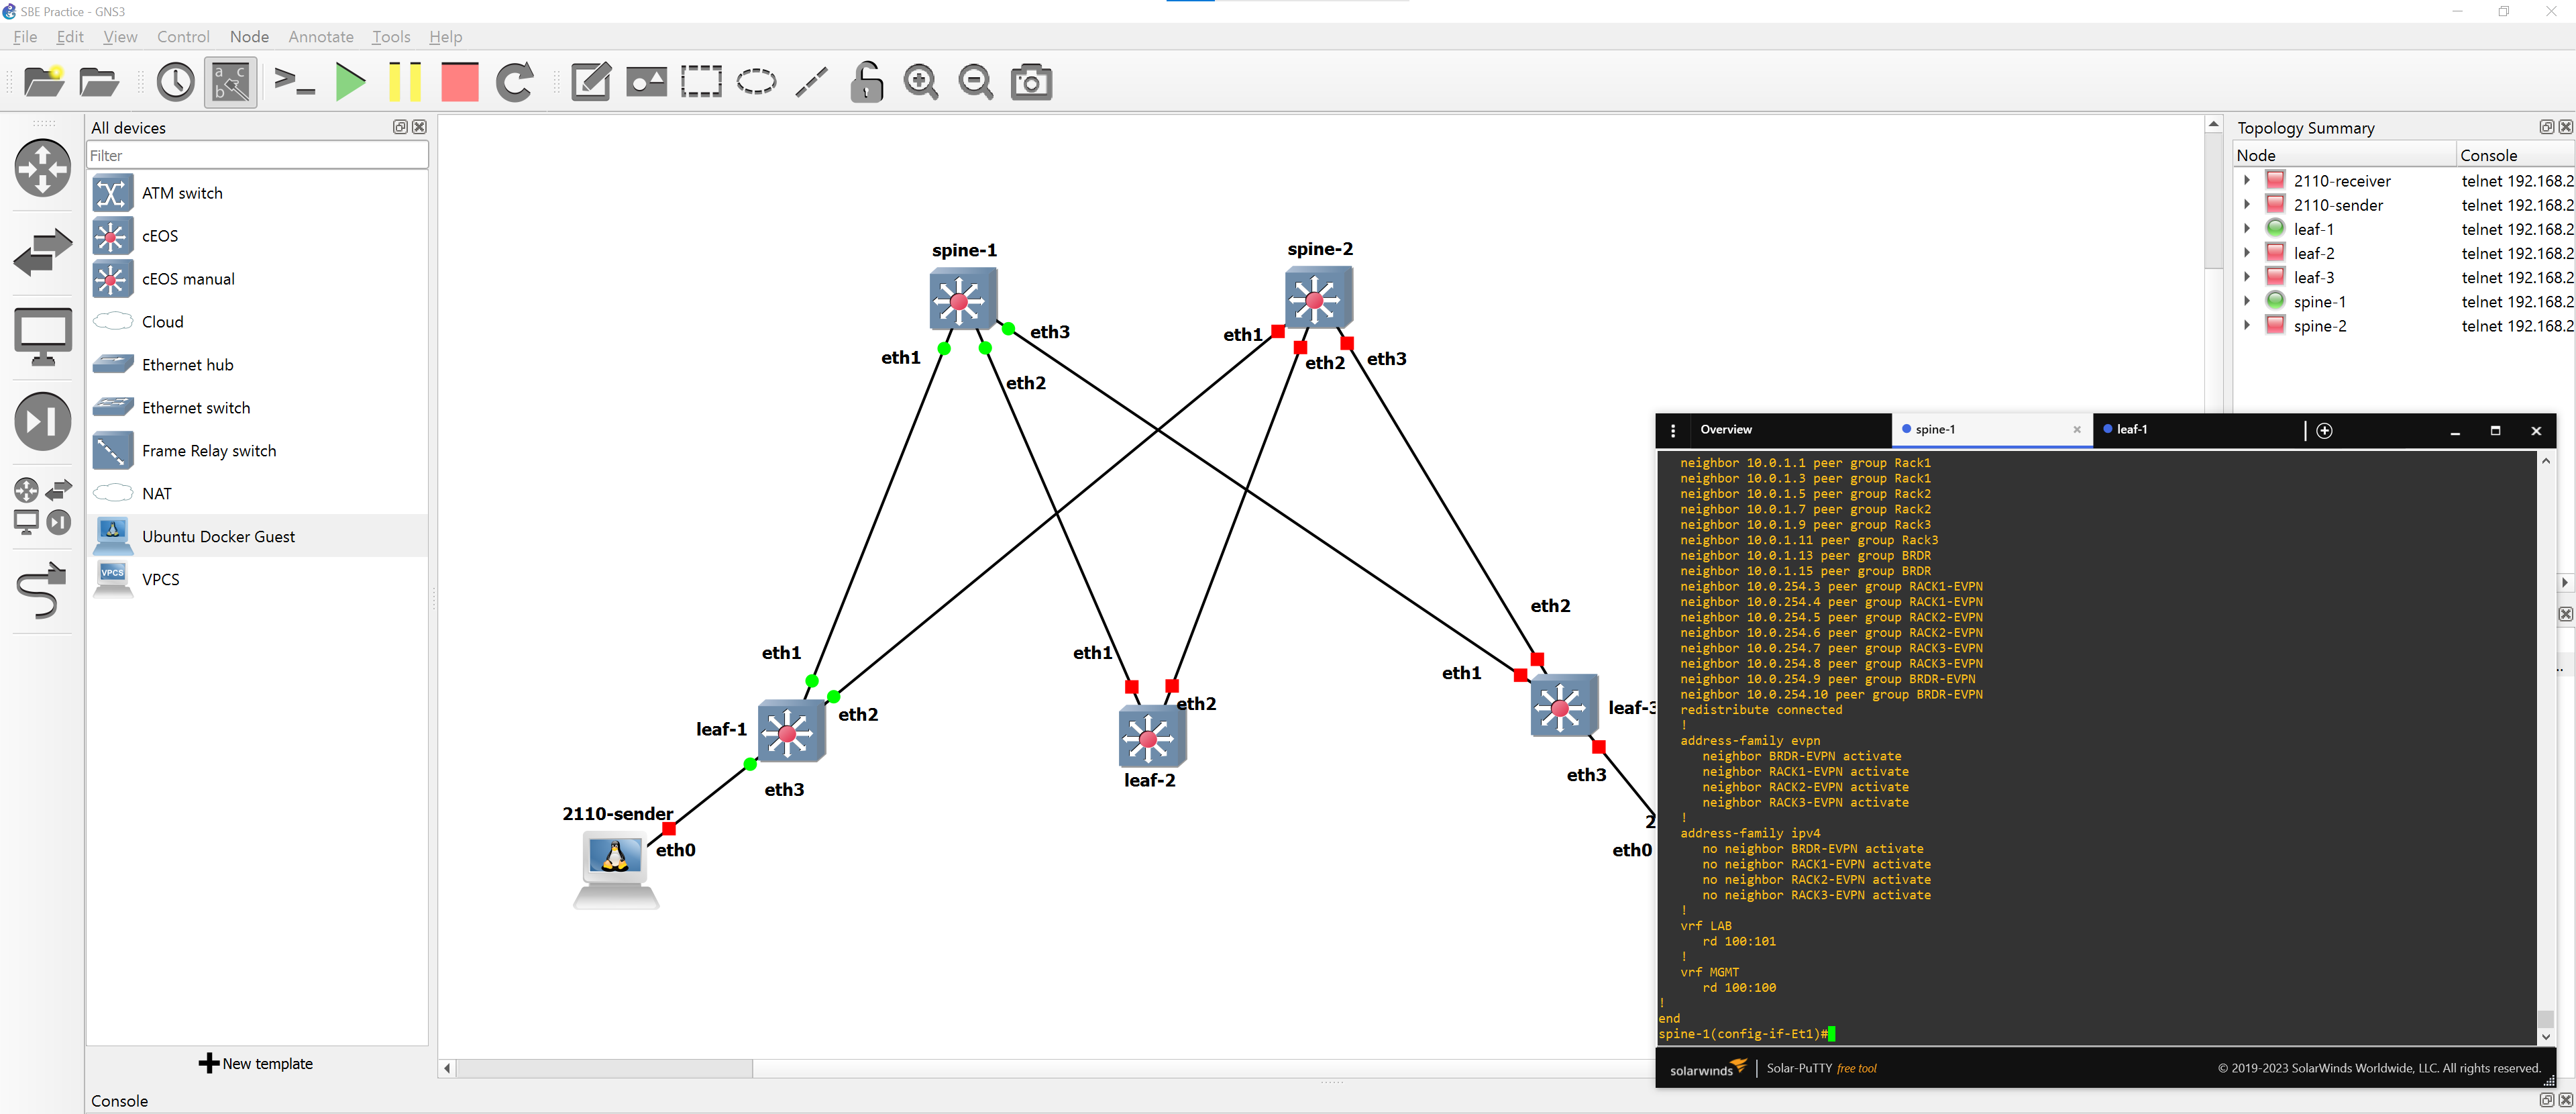Select the Add a link cable tool
2576x1114 pixels.
tap(43, 590)
